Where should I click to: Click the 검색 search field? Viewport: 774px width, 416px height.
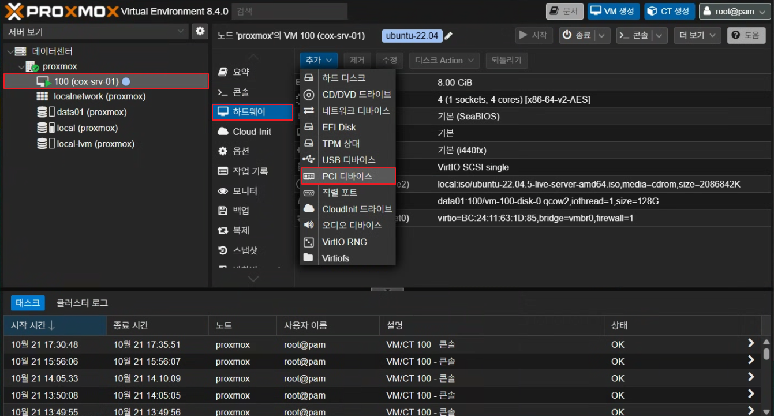point(290,11)
